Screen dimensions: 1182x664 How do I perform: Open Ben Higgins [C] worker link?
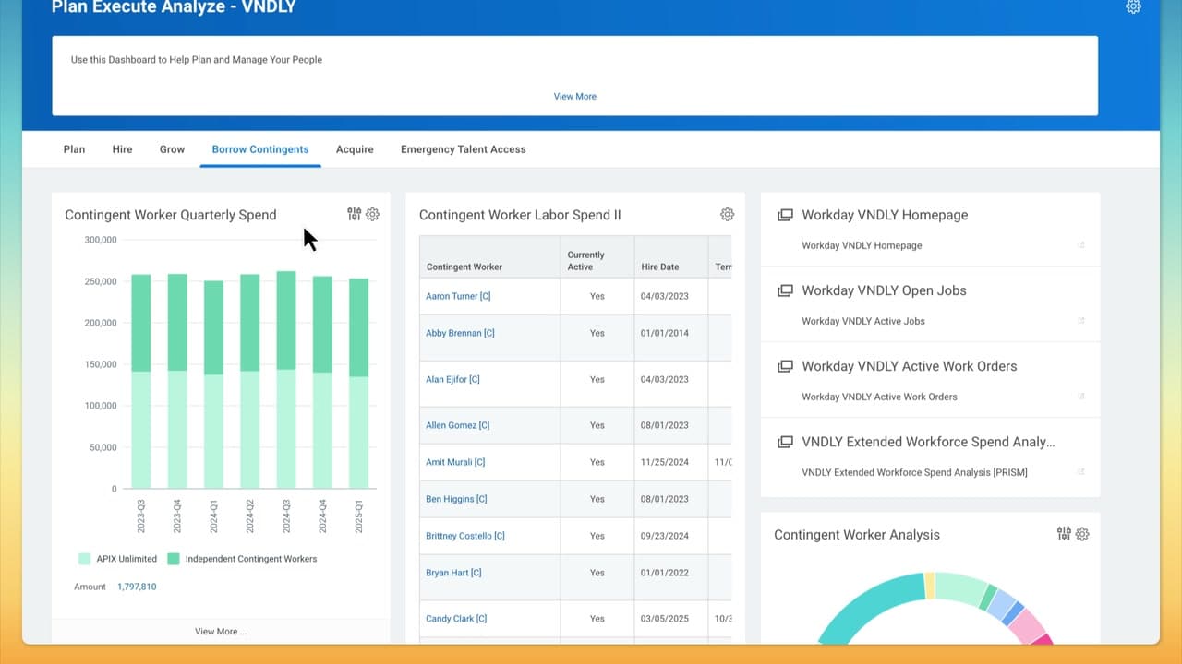pos(456,499)
